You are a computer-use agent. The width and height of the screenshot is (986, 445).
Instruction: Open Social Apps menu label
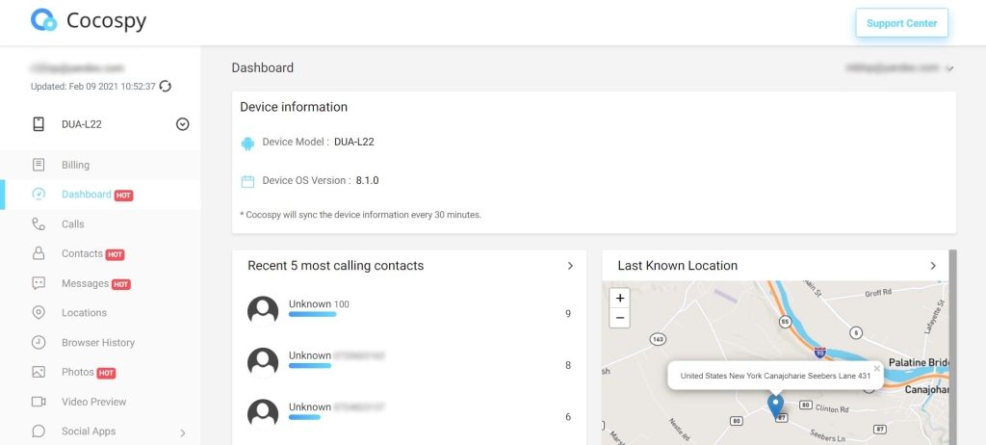[x=89, y=432]
